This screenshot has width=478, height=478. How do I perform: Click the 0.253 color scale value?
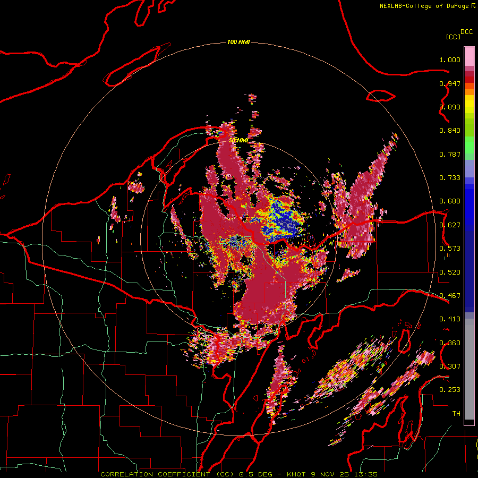coord(450,390)
